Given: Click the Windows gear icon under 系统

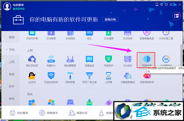Looking at the screenshot, I should click(x=32, y=103).
